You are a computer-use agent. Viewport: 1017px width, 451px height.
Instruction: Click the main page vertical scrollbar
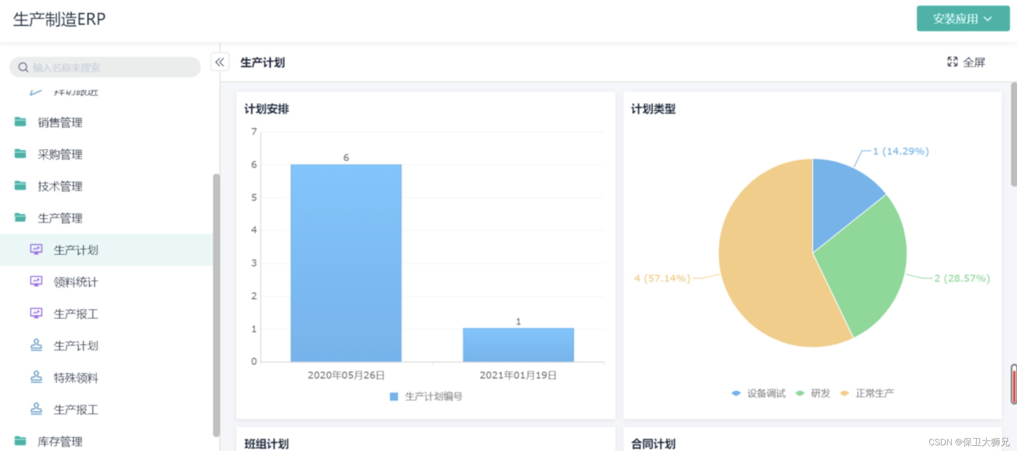1014,135
